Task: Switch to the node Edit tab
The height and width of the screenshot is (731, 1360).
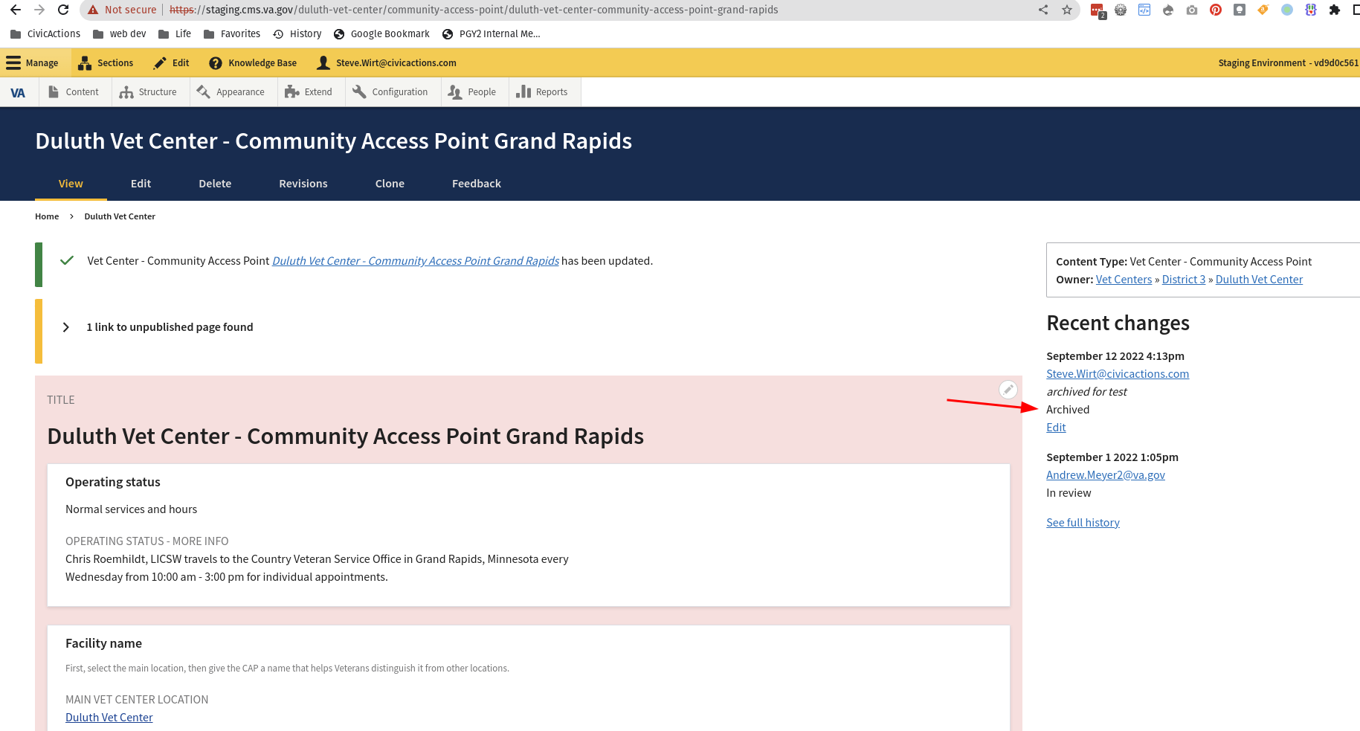Action: [141, 184]
